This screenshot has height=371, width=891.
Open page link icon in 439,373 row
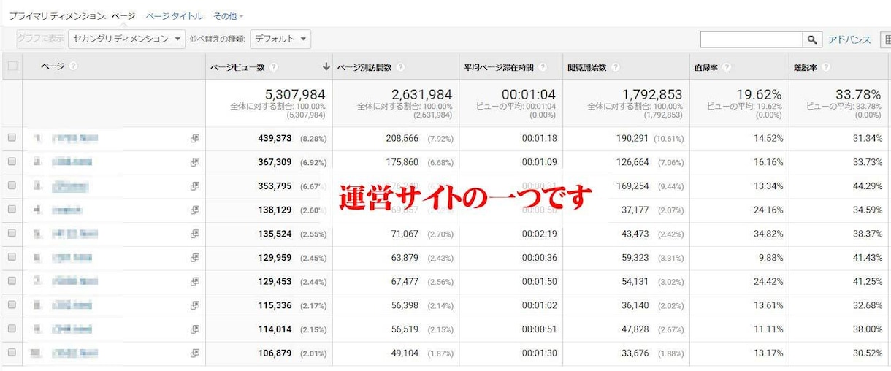[x=194, y=138]
